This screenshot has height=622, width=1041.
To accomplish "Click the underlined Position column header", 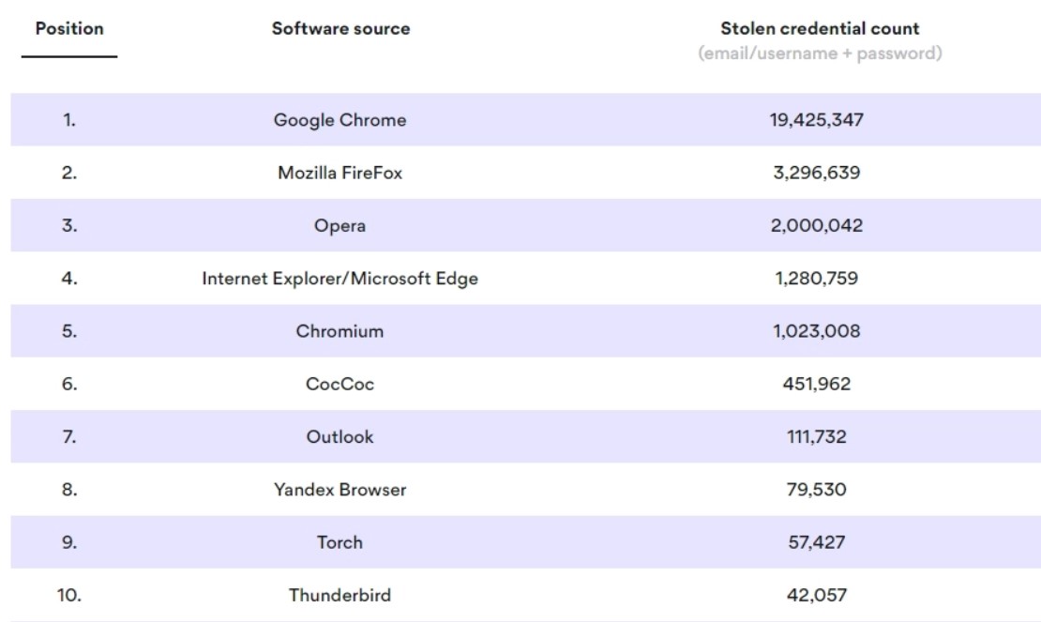I will click(69, 29).
